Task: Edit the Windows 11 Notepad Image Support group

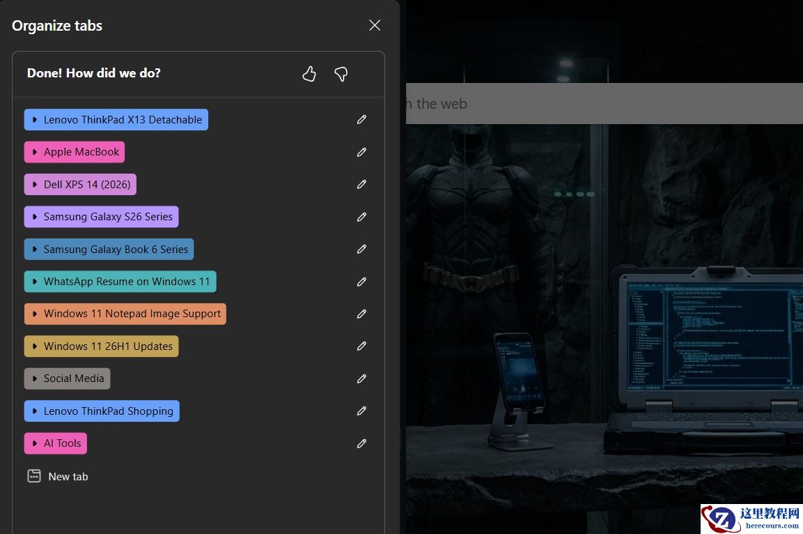Action: click(361, 314)
